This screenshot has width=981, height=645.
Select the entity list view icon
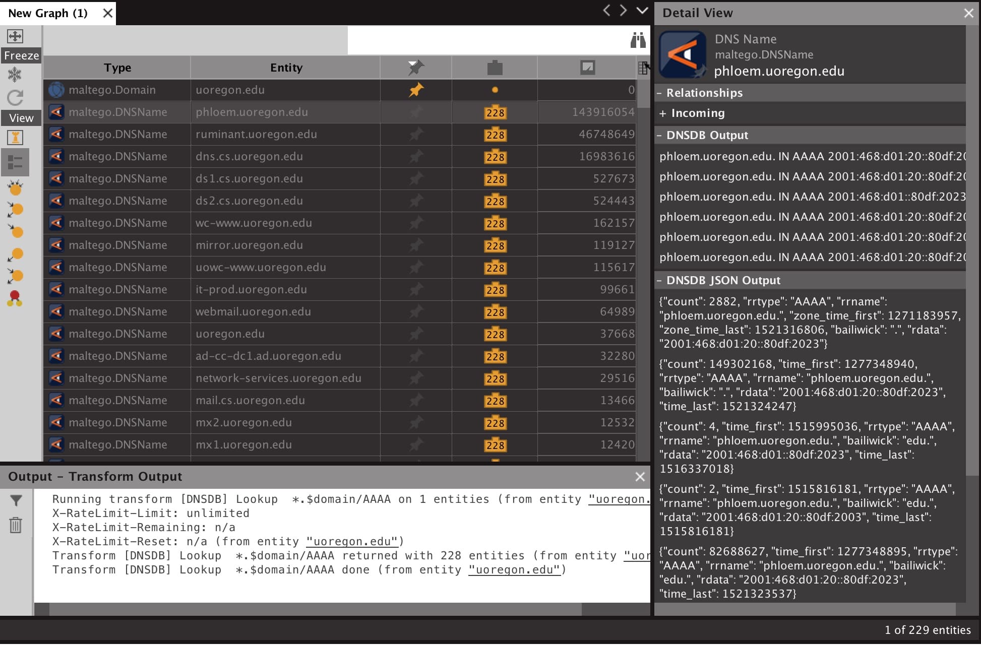15,162
